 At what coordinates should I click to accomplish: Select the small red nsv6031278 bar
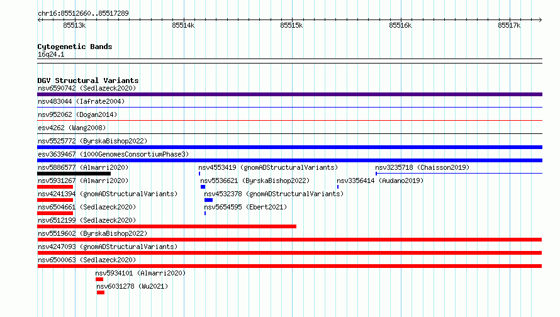tap(101, 292)
